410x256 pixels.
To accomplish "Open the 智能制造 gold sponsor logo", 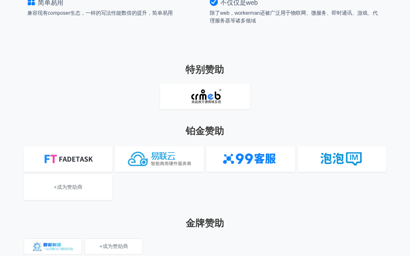I will coord(53,246).
